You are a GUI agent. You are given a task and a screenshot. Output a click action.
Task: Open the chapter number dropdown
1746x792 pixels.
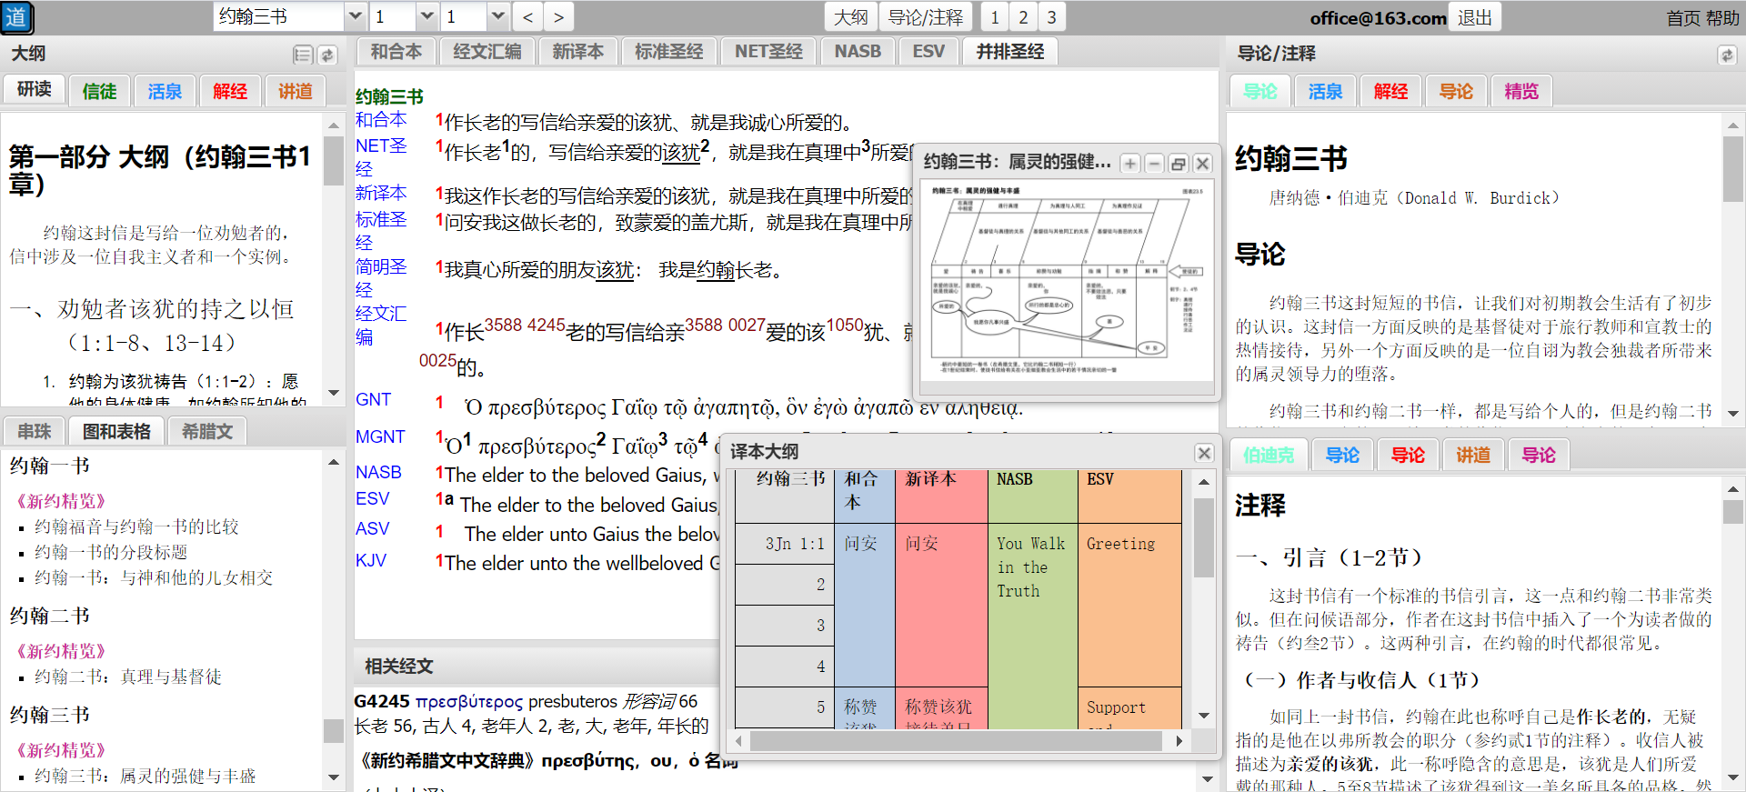[426, 16]
